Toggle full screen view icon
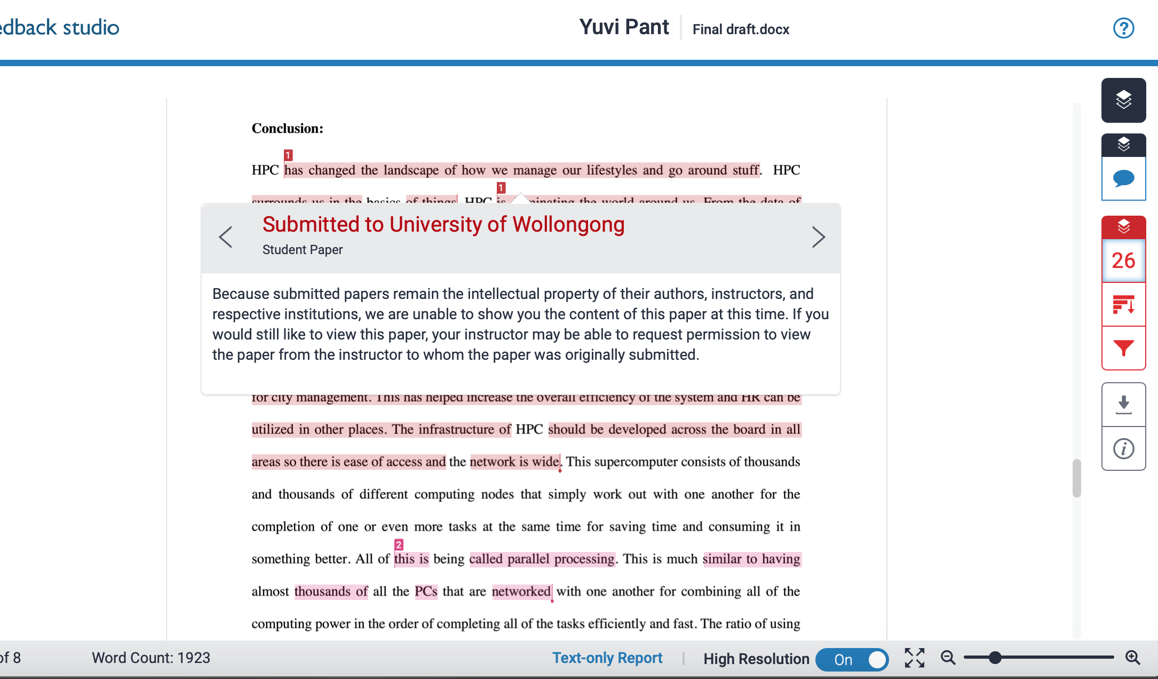This screenshot has height=679, width=1158. pos(914,658)
